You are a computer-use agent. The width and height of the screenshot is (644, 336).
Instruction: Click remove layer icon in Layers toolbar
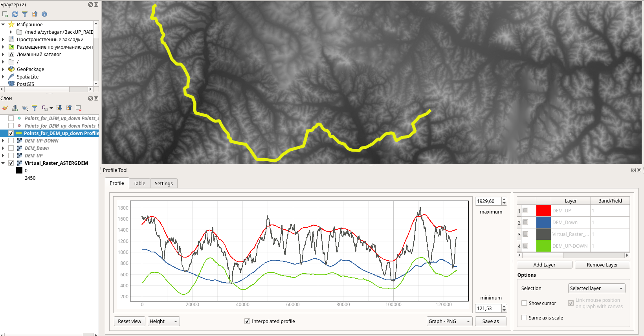pos(79,108)
